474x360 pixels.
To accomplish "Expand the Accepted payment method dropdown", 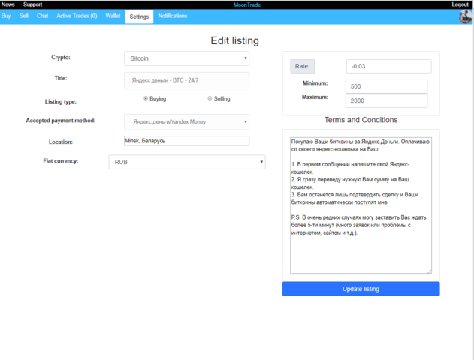I will [x=186, y=121].
